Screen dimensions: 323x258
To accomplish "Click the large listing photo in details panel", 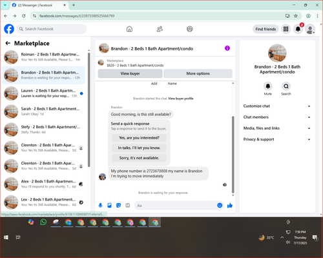I will tap(277, 53).
